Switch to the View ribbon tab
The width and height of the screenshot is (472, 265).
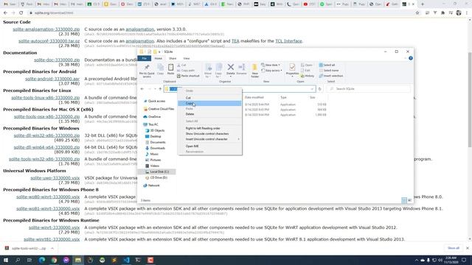click(187, 58)
